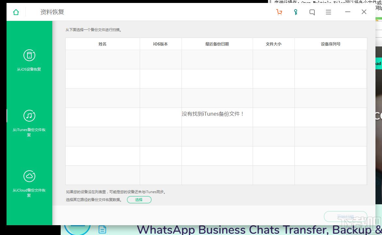382x235 pixels.
Task: Select the 从iTunes备份文件恢复 music icon
Action: click(29, 116)
